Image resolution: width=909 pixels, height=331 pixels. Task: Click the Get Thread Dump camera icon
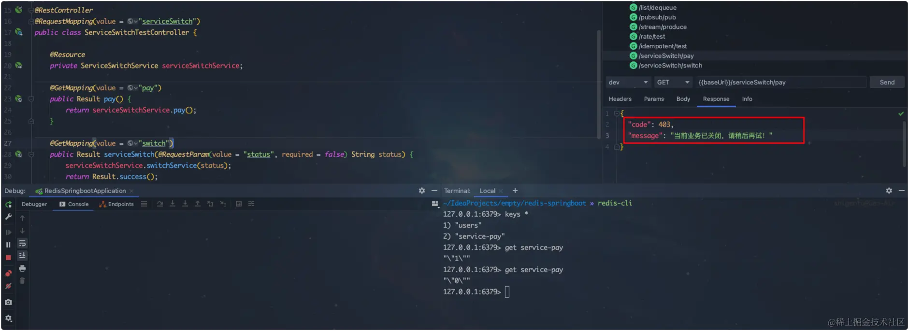point(8,302)
